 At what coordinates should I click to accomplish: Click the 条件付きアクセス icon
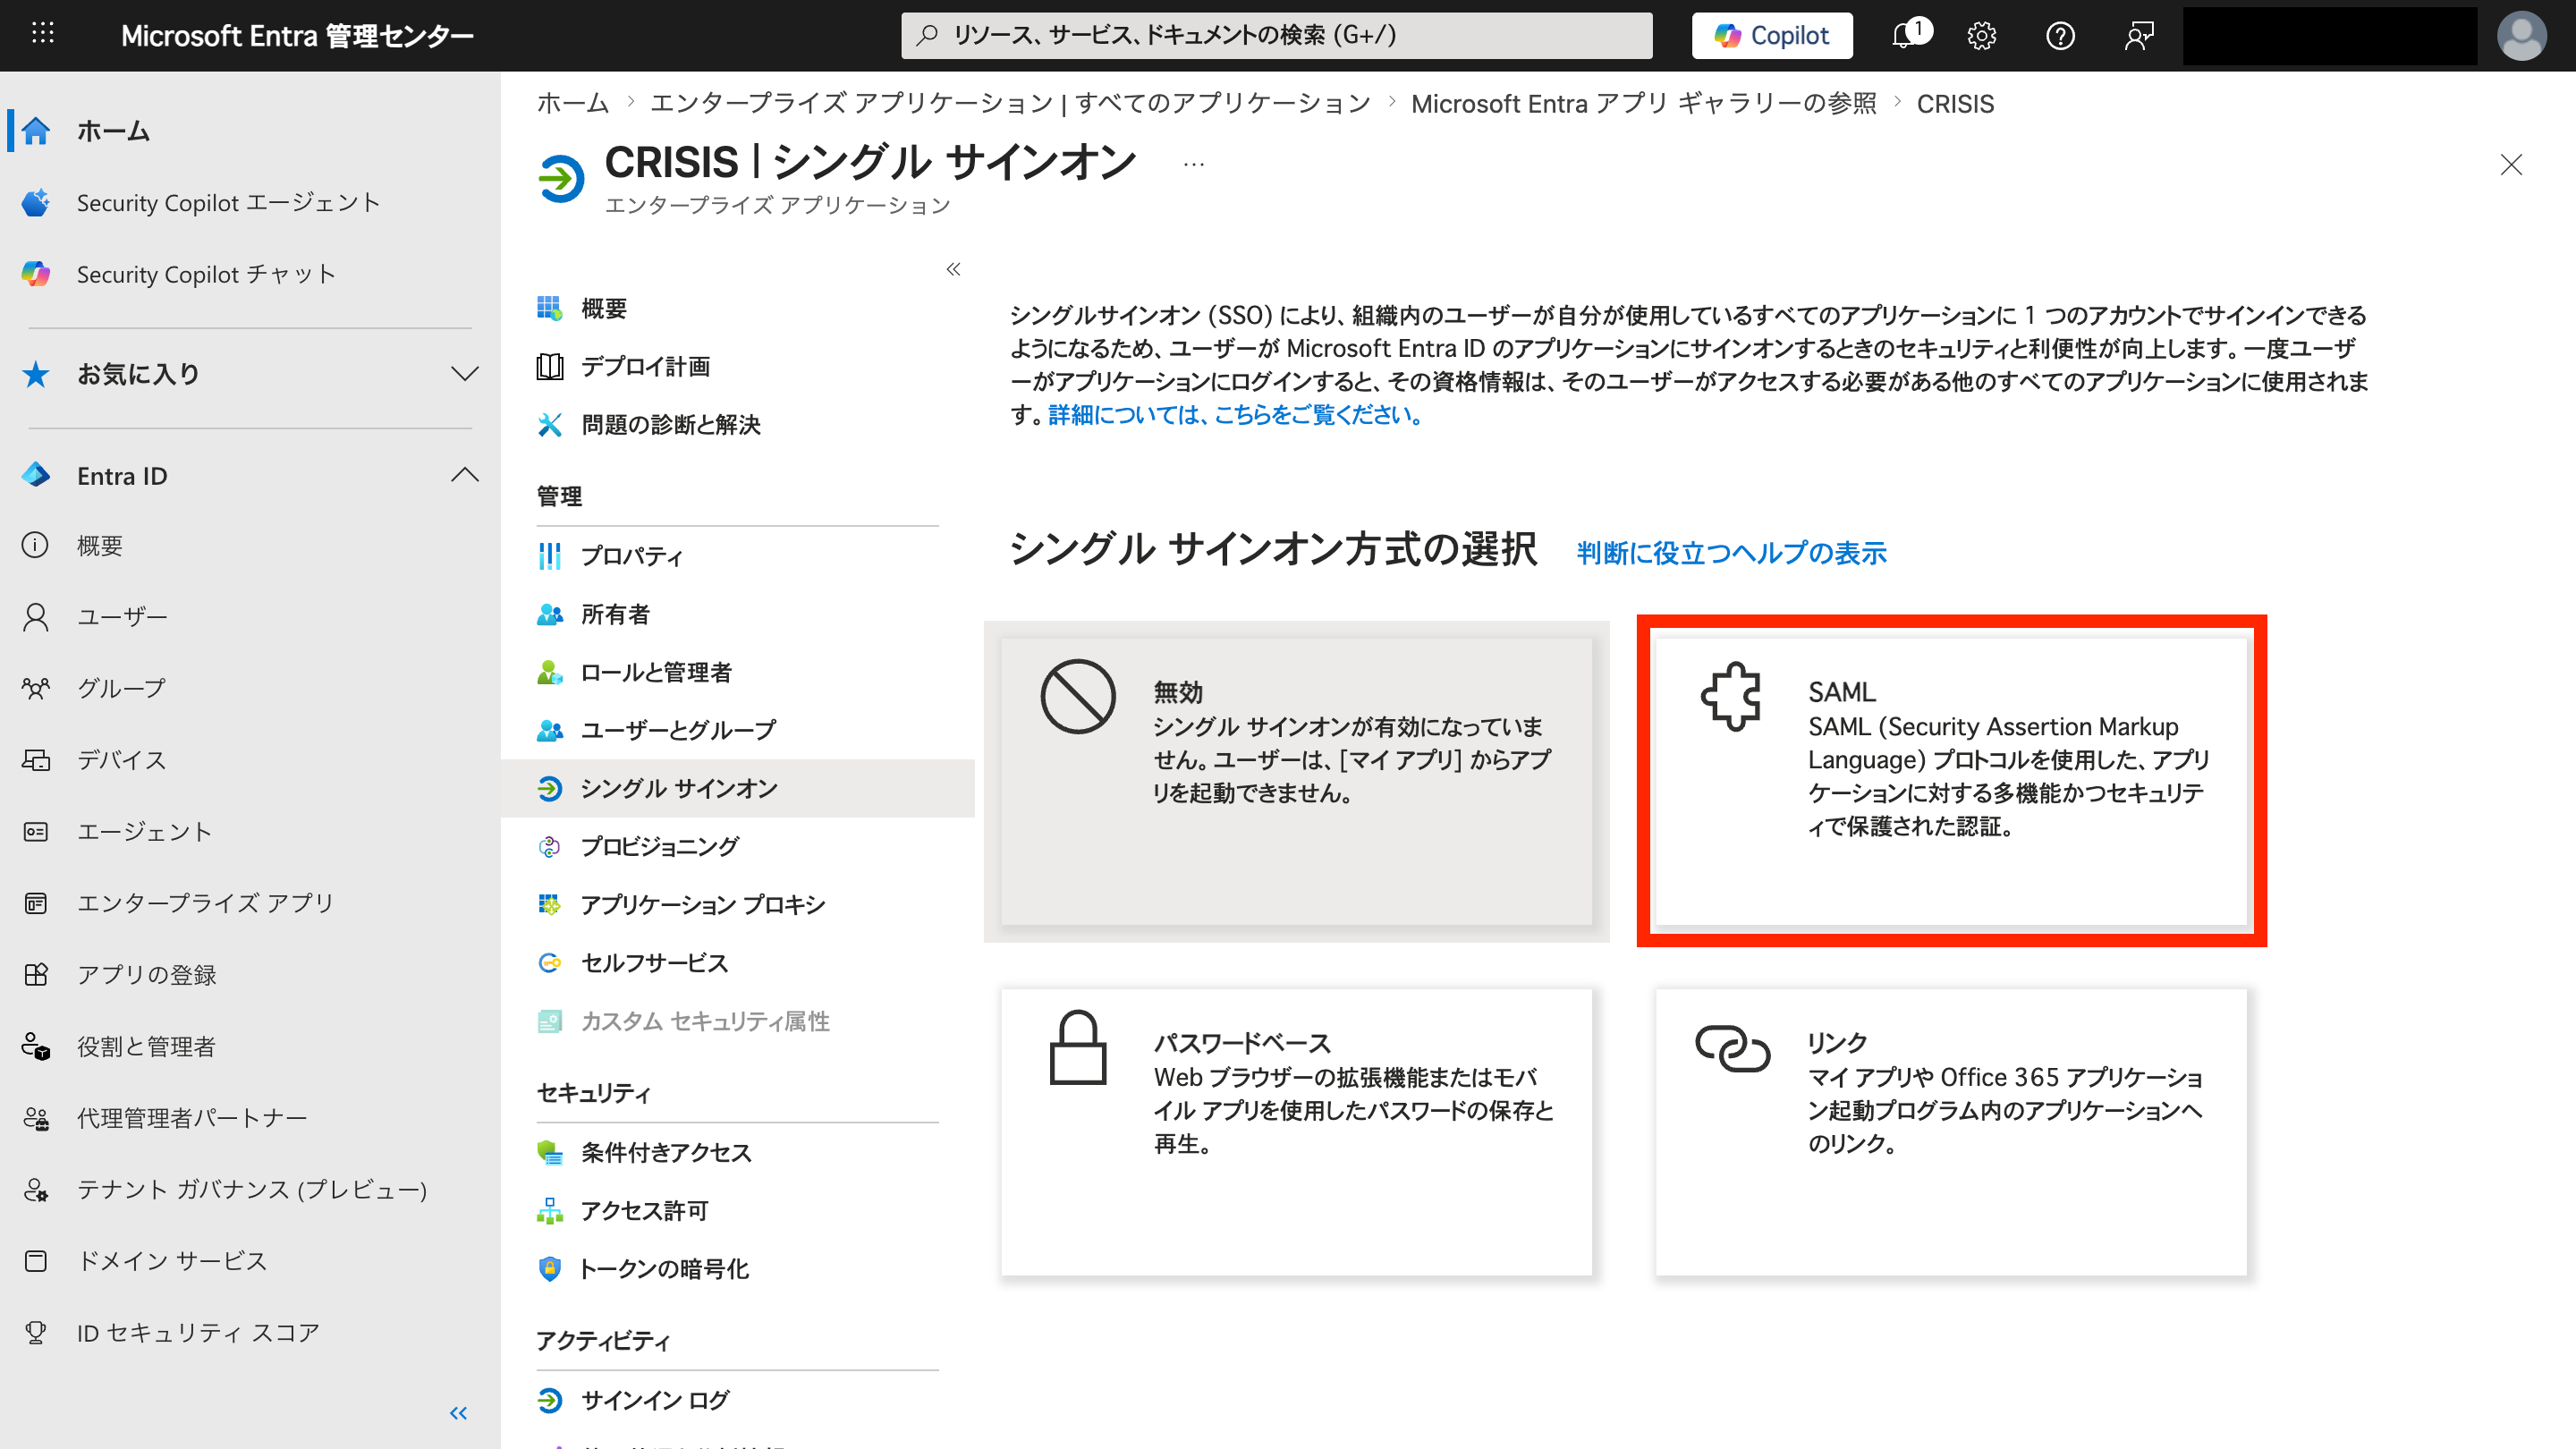pos(549,1153)
